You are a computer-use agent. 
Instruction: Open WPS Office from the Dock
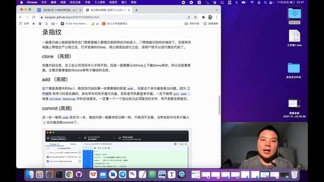click(x=93, y=174)
